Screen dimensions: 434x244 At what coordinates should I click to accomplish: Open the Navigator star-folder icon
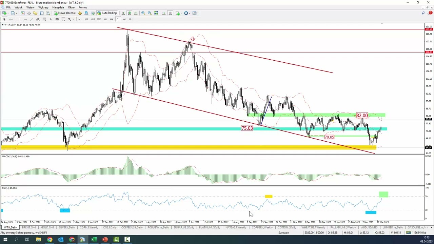point(35,13)
